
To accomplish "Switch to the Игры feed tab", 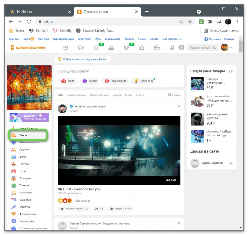I will [x=128, y=95].
